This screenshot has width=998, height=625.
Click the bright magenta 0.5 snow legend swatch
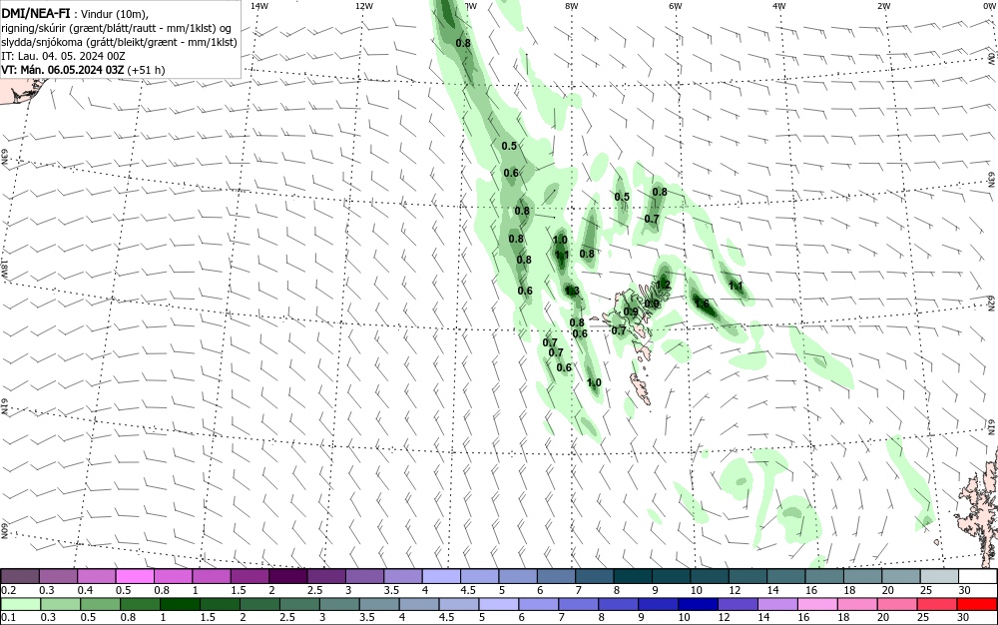pos(135,577)
